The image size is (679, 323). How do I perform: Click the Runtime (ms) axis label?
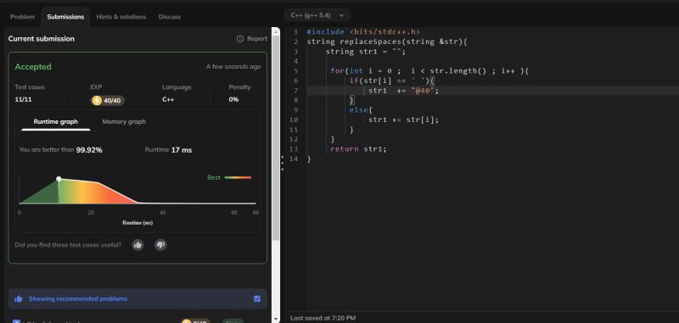[137, 223]
